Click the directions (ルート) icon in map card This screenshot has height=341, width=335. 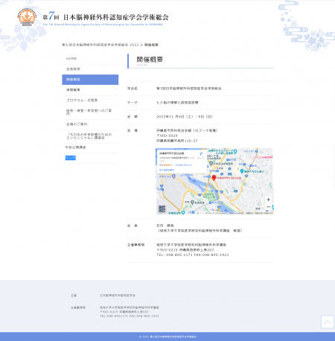[200, 156]
